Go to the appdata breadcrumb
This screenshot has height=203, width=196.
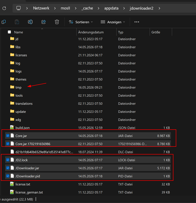[x=111, y=8]
